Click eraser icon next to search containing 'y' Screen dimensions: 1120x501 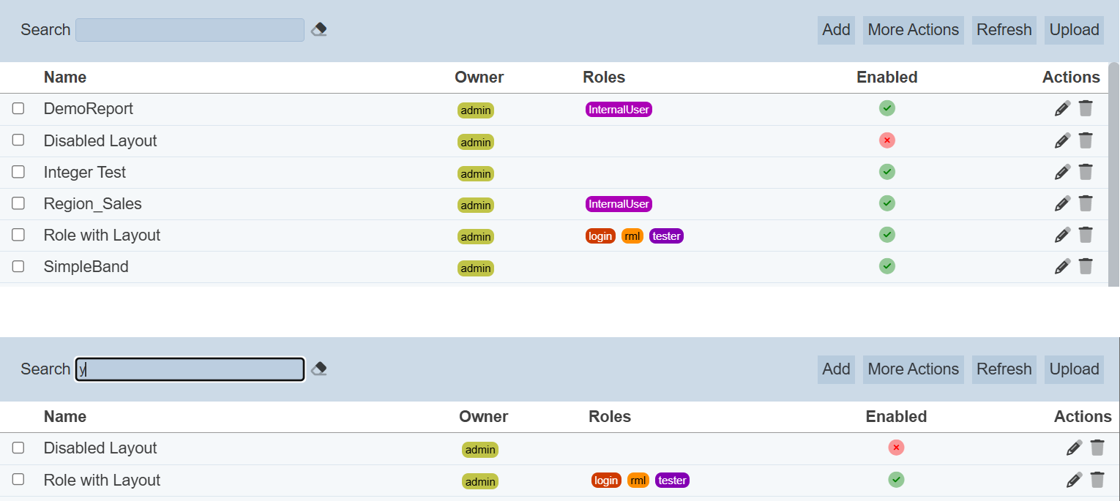click(x=318, y=369)
